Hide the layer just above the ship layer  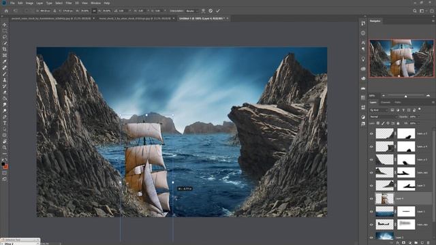(371, 186)
